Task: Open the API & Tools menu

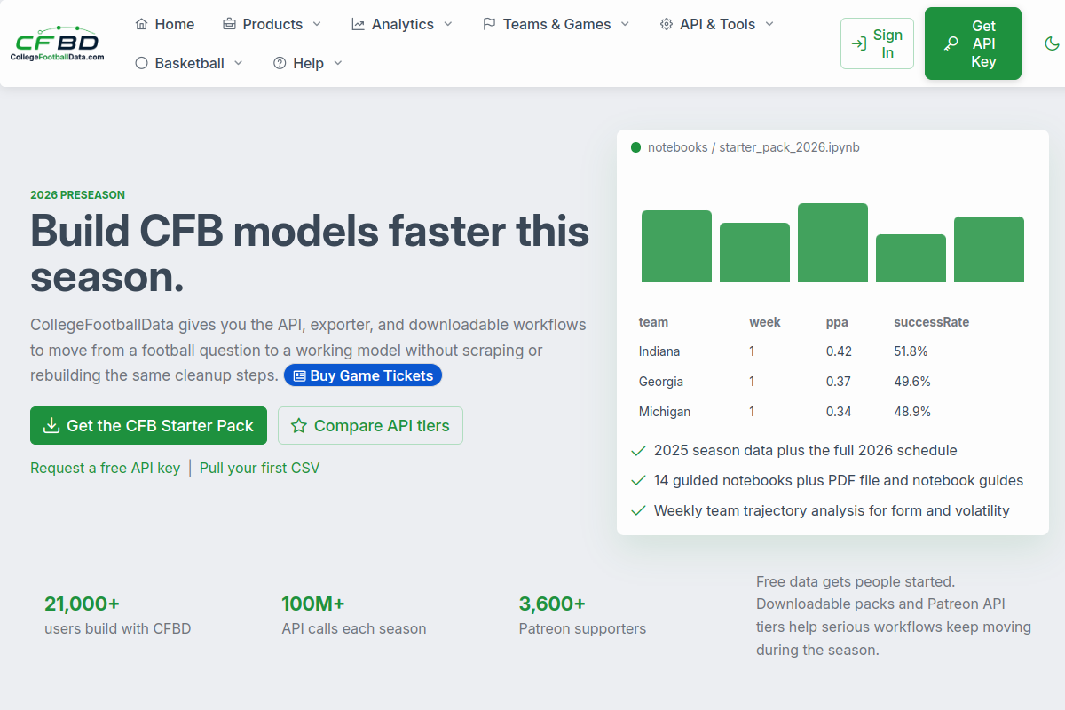Action: (717, 24)
